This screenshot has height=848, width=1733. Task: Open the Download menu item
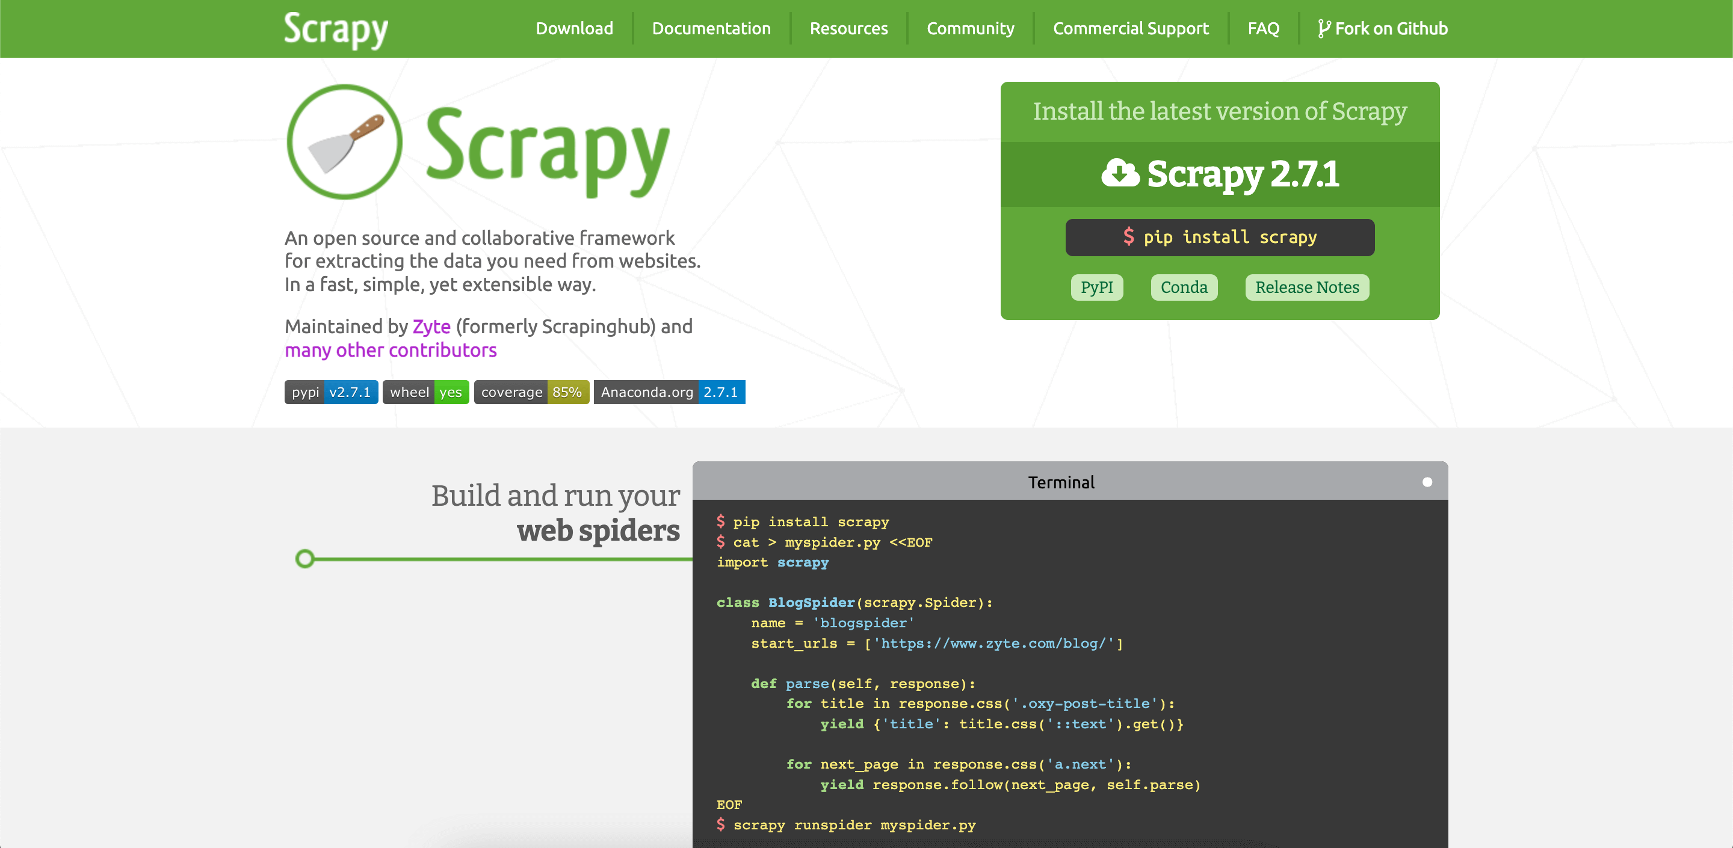[574, 29]
